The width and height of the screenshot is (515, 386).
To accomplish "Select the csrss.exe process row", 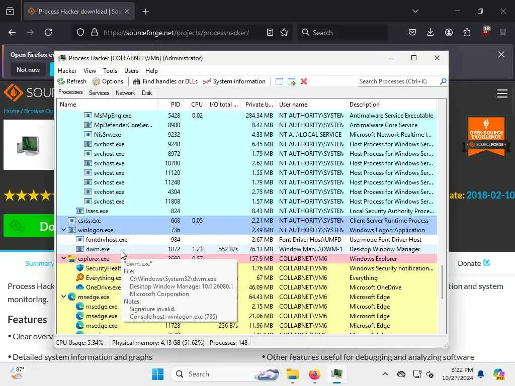I will 246,221.
